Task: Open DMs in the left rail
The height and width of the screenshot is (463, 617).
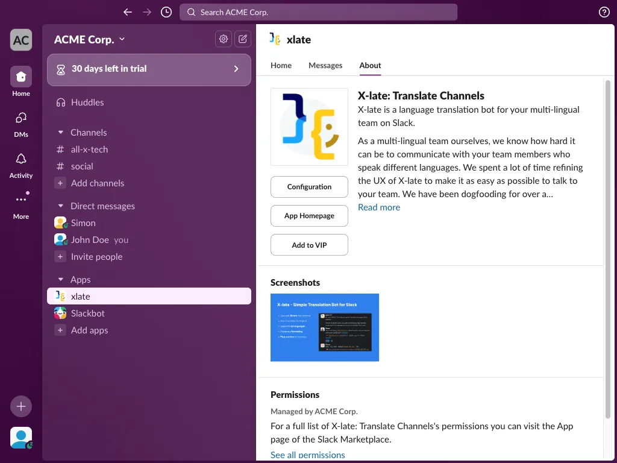Action: [21, 124]
